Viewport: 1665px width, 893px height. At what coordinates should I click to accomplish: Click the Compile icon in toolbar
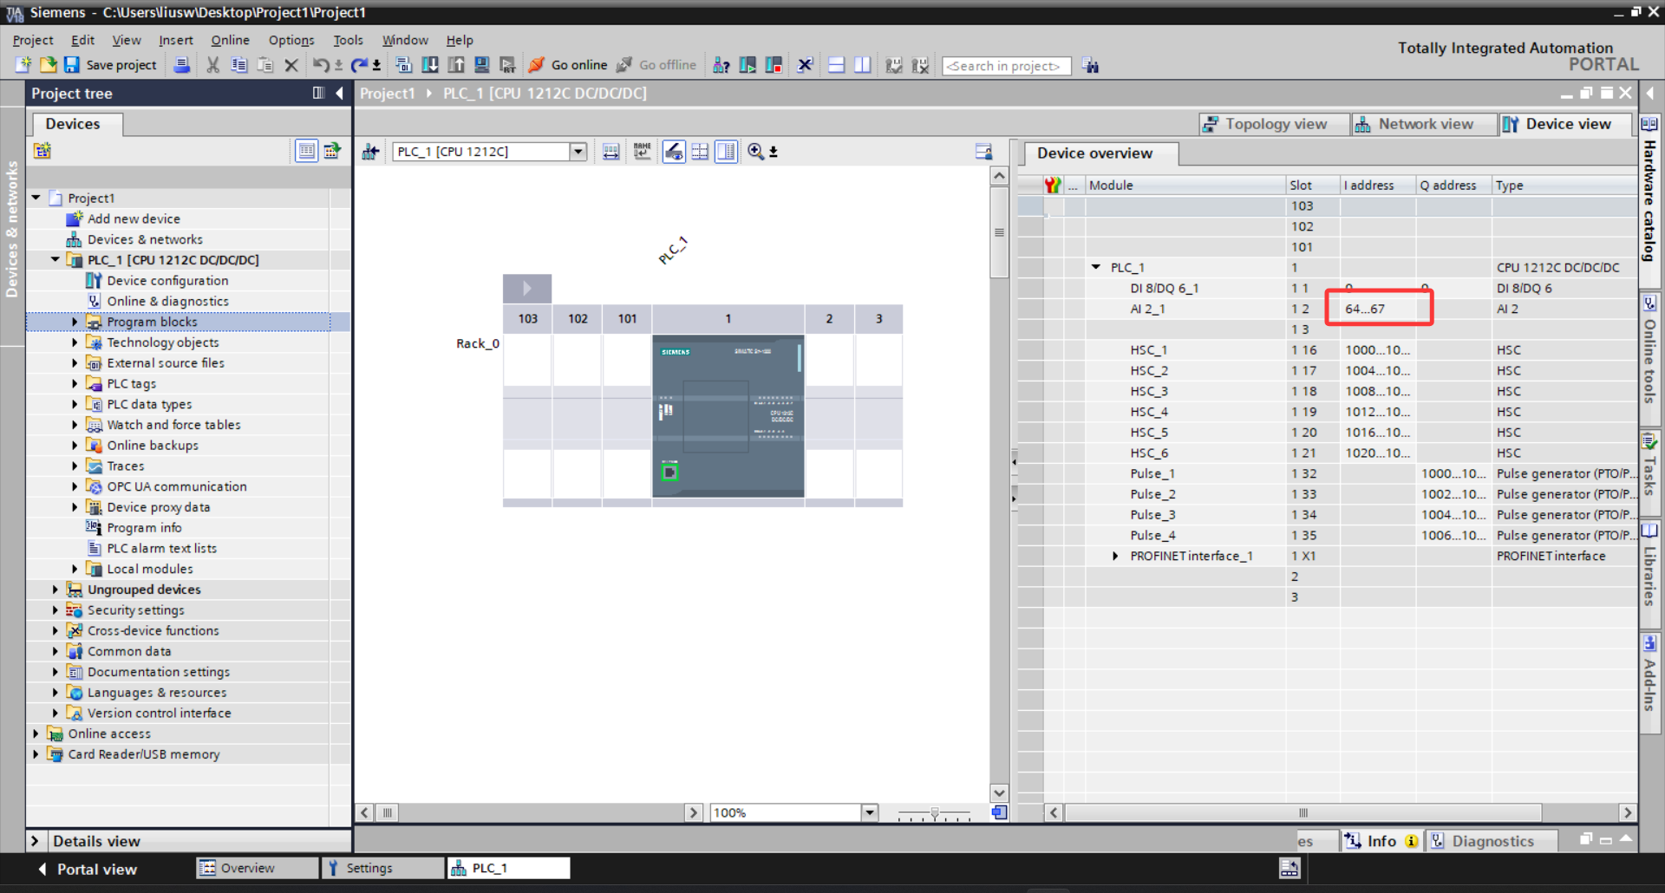tap(403, 65)
